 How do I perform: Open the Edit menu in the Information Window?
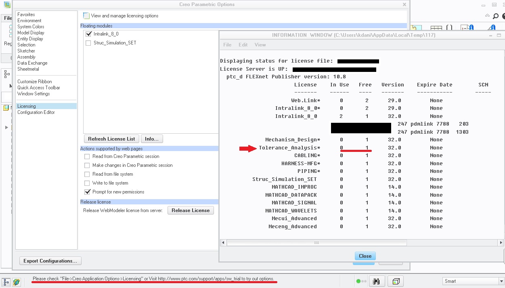(x=243, y=45)
